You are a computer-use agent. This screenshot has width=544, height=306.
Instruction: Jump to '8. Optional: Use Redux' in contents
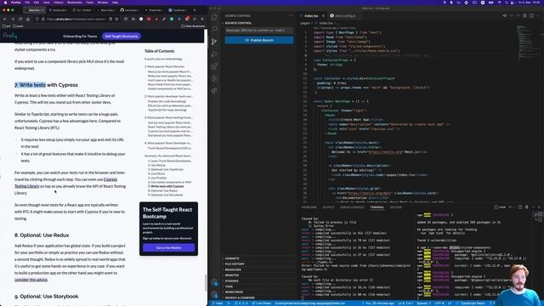162,190
